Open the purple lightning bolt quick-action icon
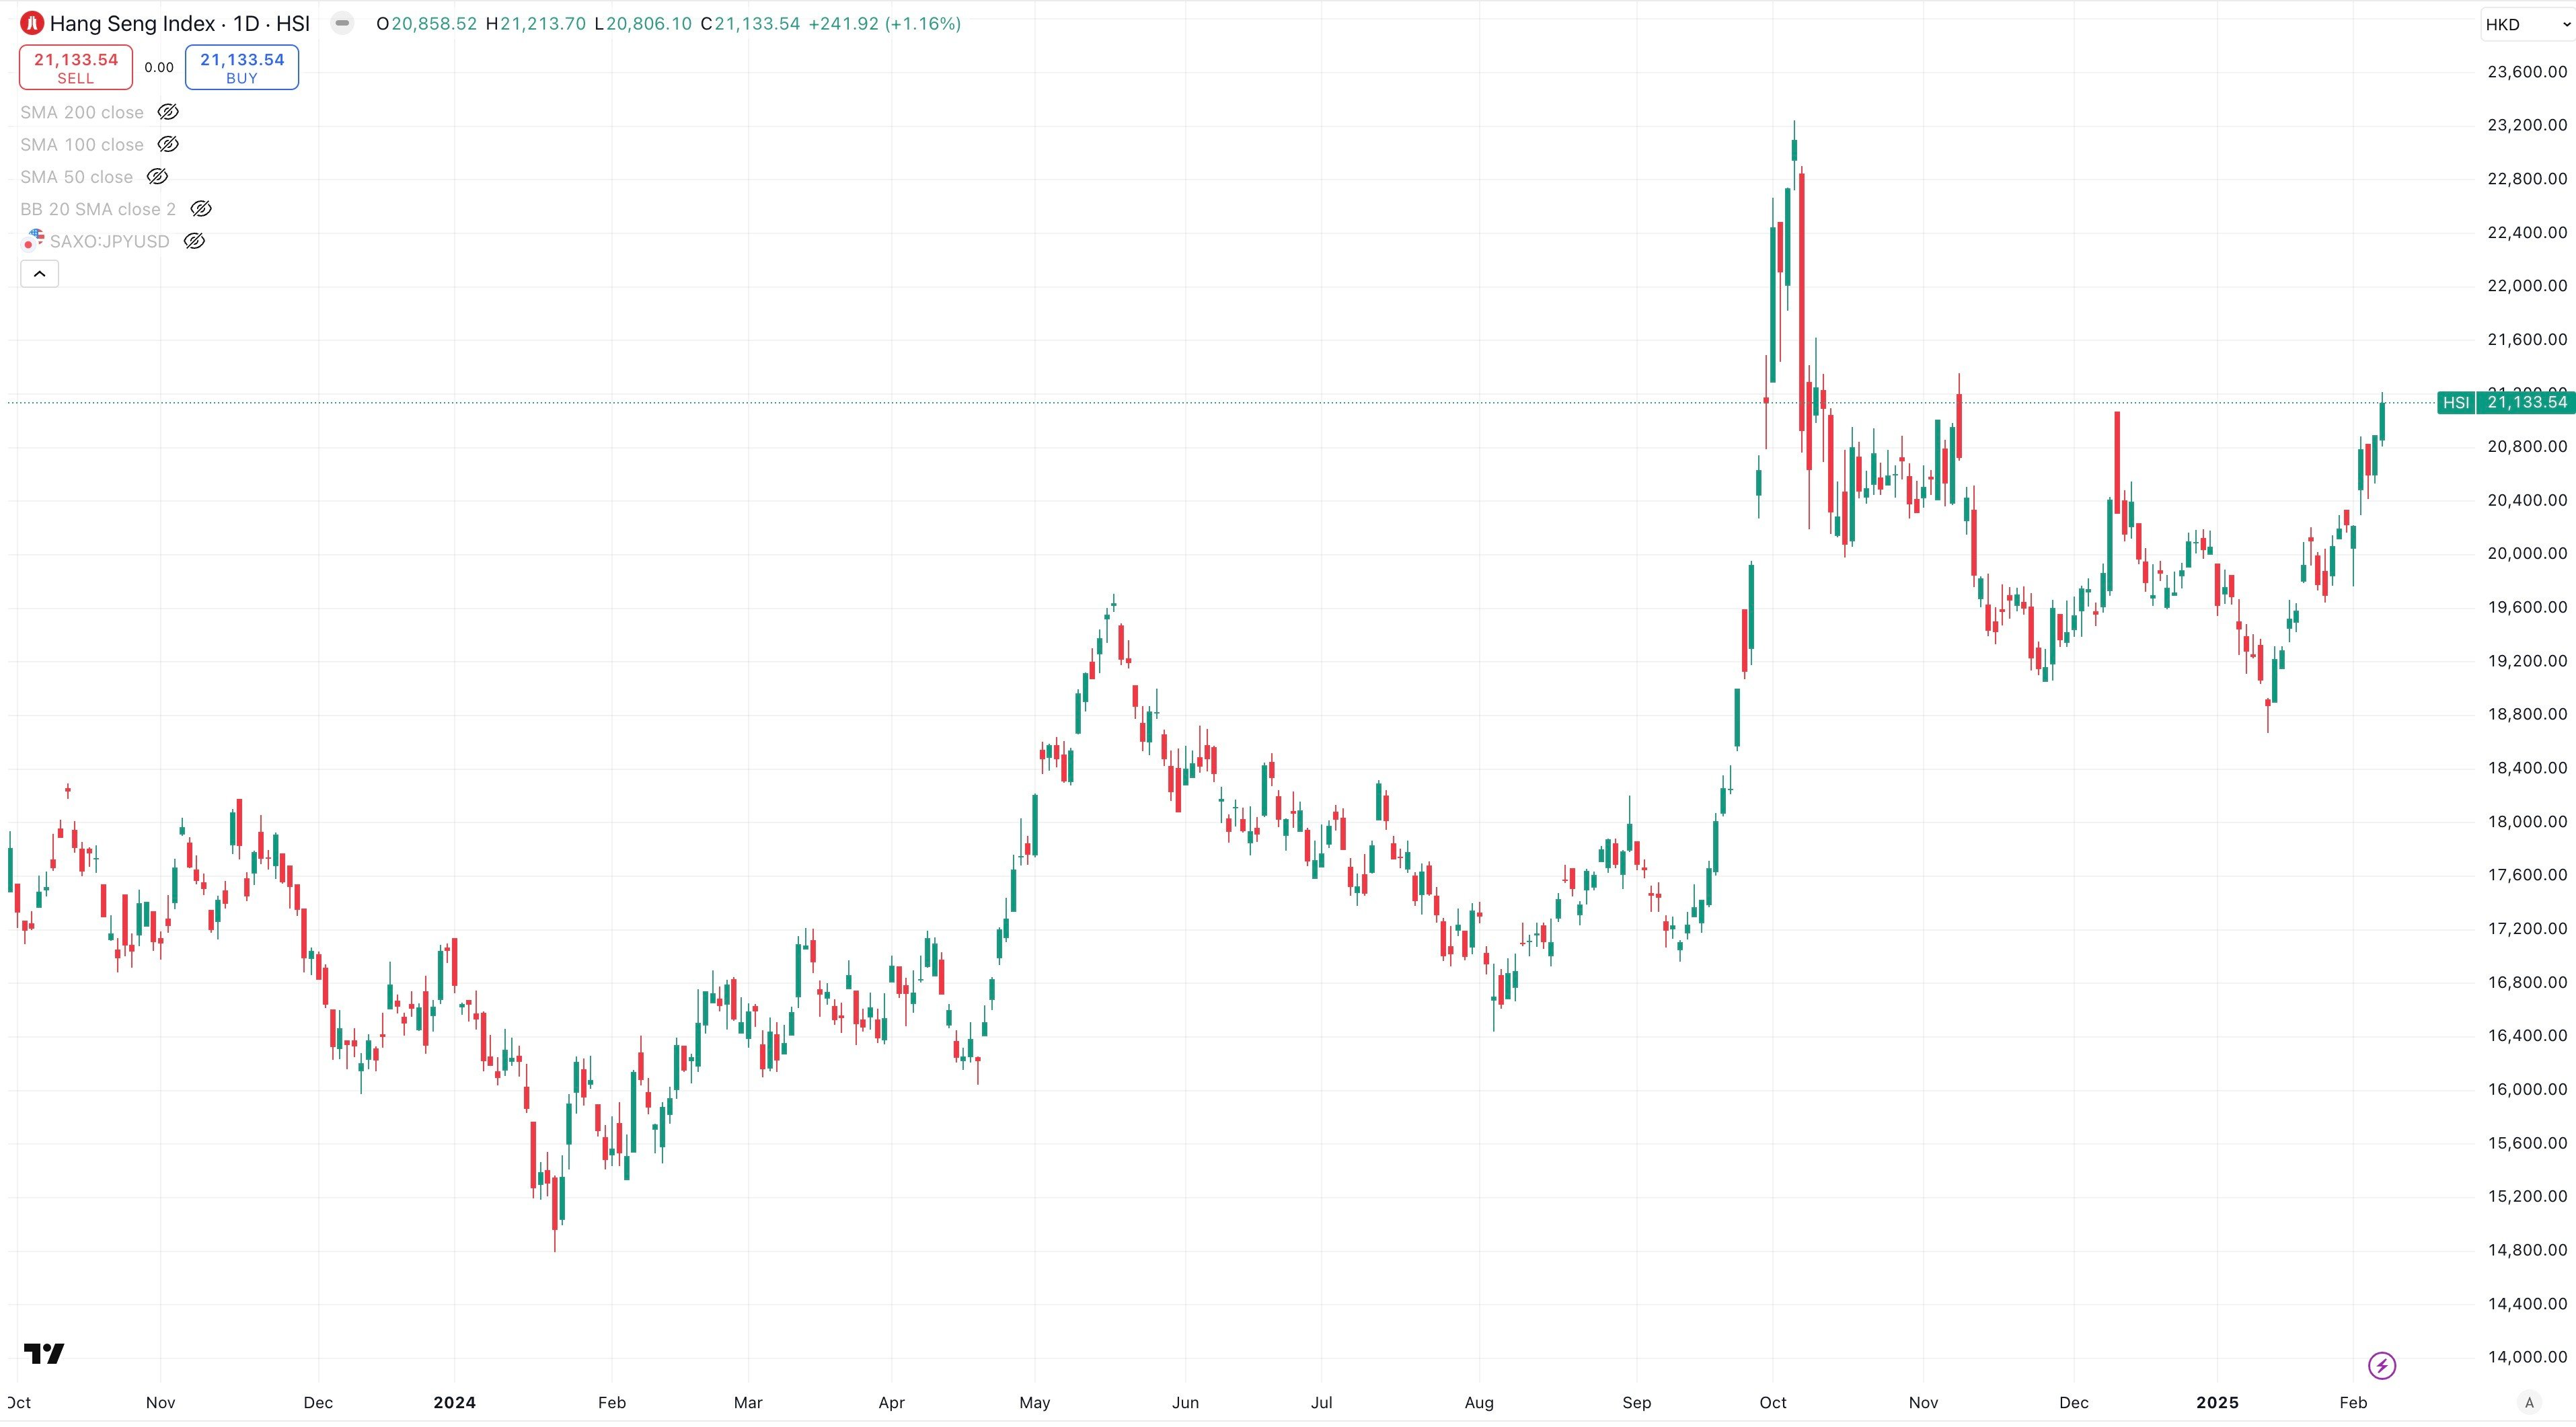The height and width of the screenshot is (1427, 2576). click(2382, 1365)
